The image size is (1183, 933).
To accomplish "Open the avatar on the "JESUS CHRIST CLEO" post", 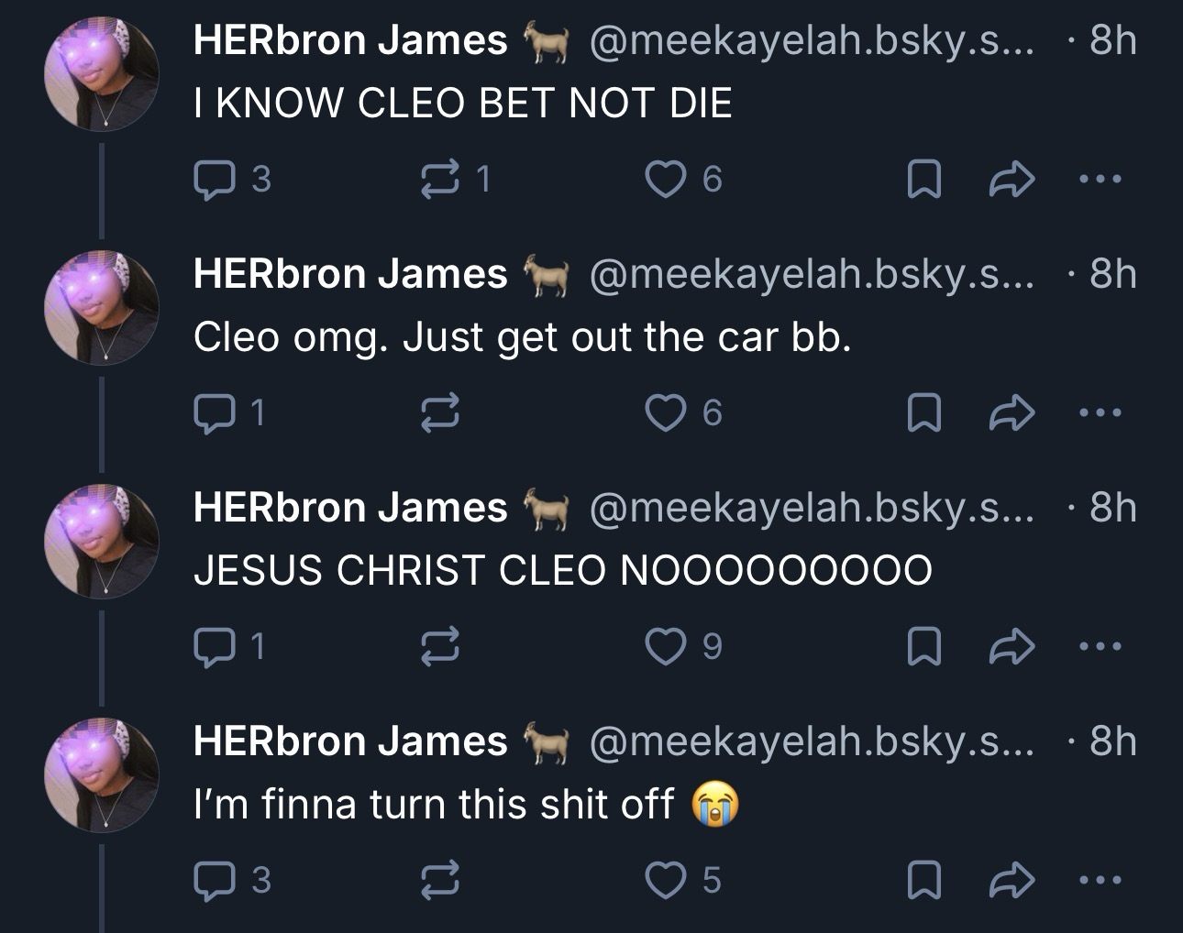I will tap(102, 541).
